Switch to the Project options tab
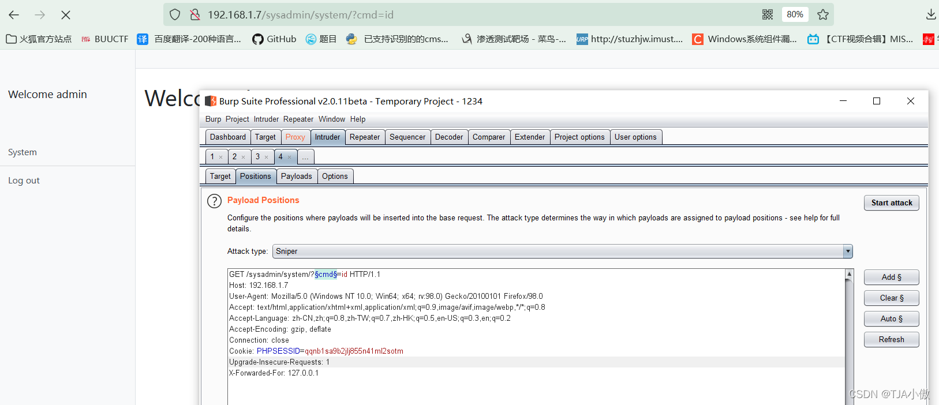The height and width of the screenshot is (405, 939). (579, 137)
